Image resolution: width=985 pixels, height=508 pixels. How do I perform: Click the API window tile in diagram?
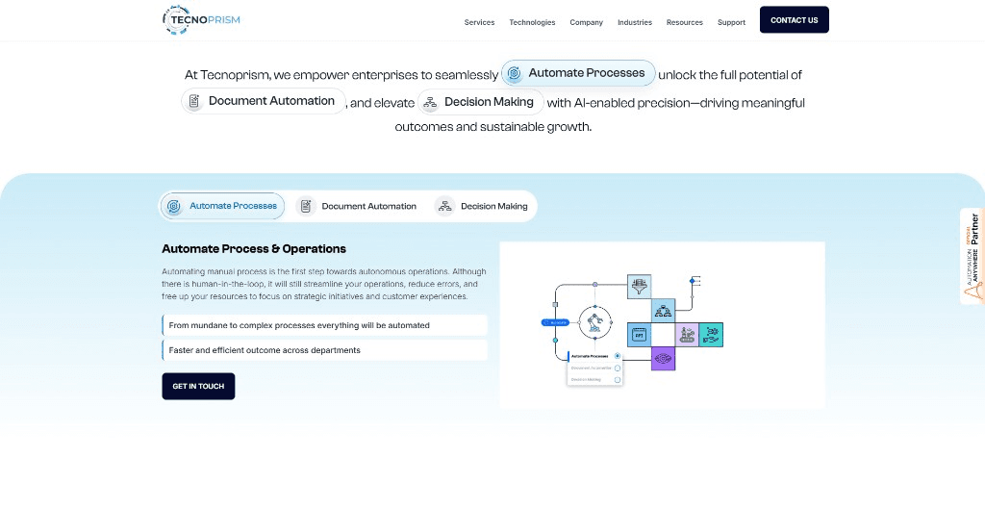pyautogui.click(x=639, y=334)
